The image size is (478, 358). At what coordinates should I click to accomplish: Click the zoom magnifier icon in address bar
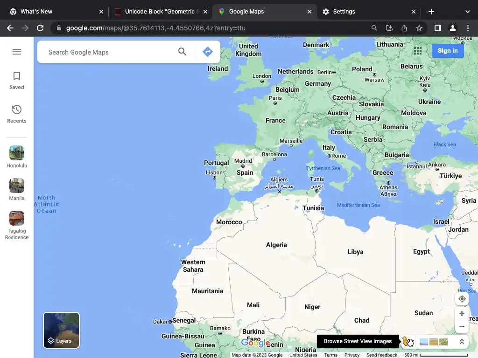[x=374, y=28]
